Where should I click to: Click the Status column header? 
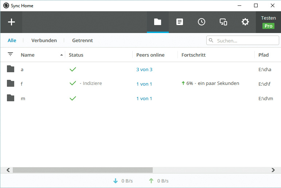pyautogui.click(x=76, y=55)
